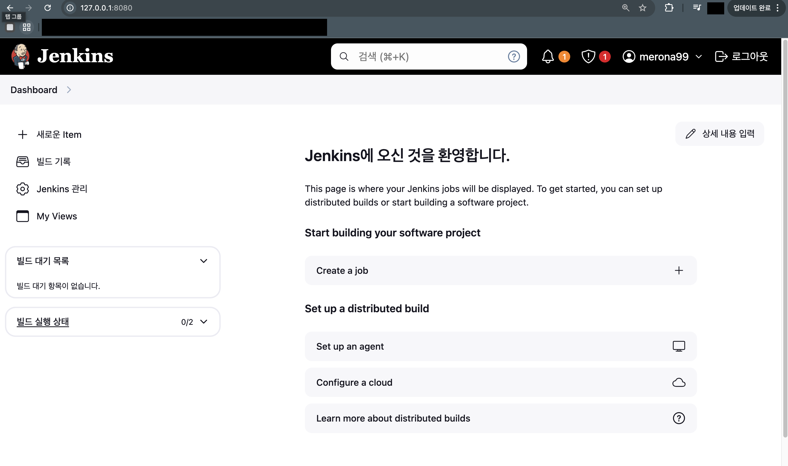Click the cloud icon on Configure a cloud
The width and height of the screenshot is (788, 466).
pyautogui.click(x=679, y=382)
